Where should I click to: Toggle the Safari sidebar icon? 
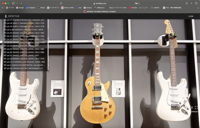[13, 3]
